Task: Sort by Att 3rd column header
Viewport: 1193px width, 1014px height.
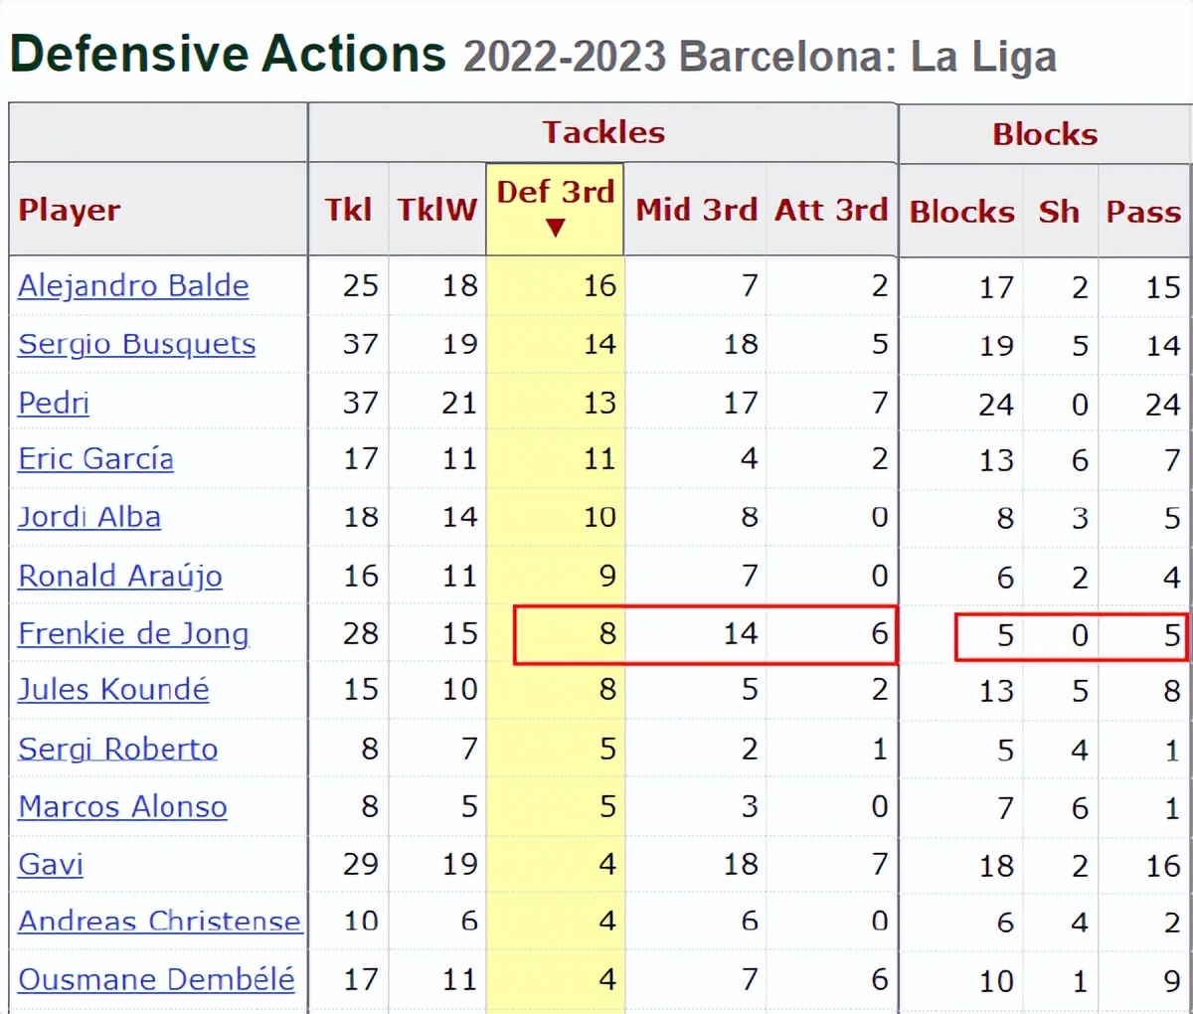Action: [x=831, y=210]
